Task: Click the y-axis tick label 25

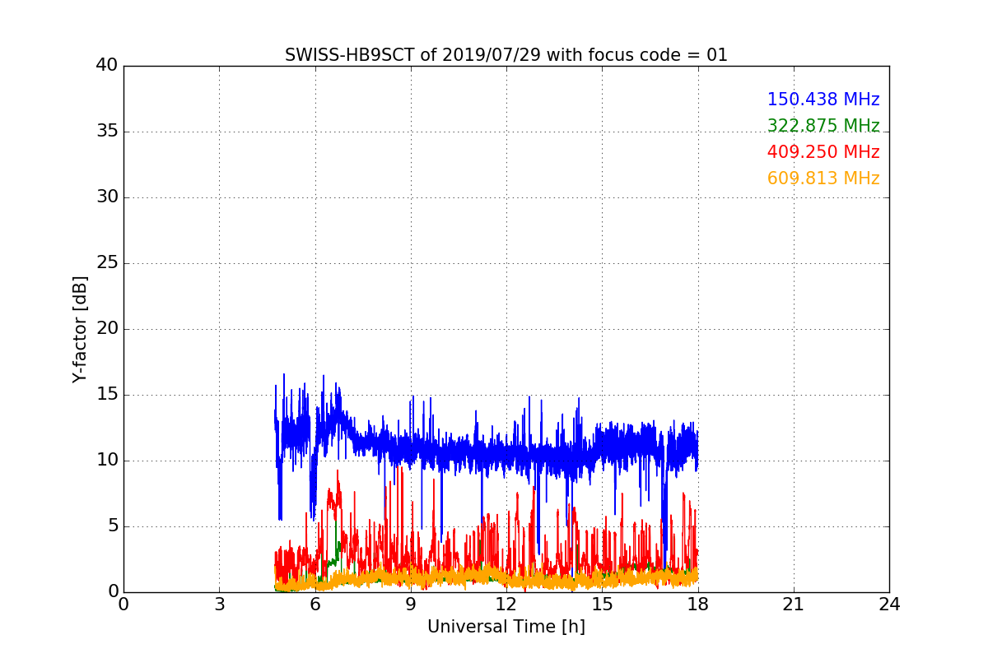Action: point(106,263)
